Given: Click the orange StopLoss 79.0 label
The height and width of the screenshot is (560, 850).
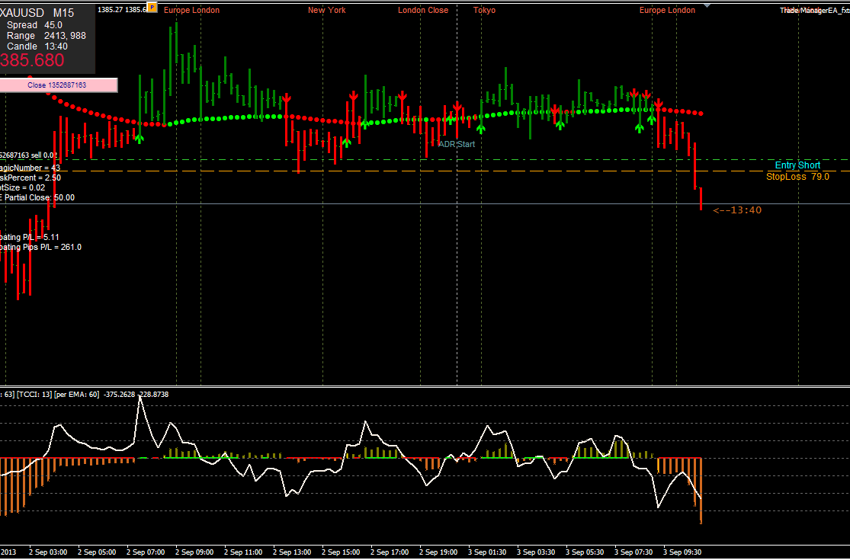Looking at the screenshot, I should point(797,176).
